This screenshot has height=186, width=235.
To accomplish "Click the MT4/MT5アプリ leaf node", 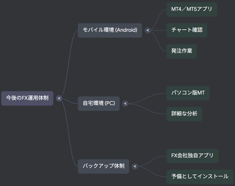I will pyautogui.click(x=192, y=9).
